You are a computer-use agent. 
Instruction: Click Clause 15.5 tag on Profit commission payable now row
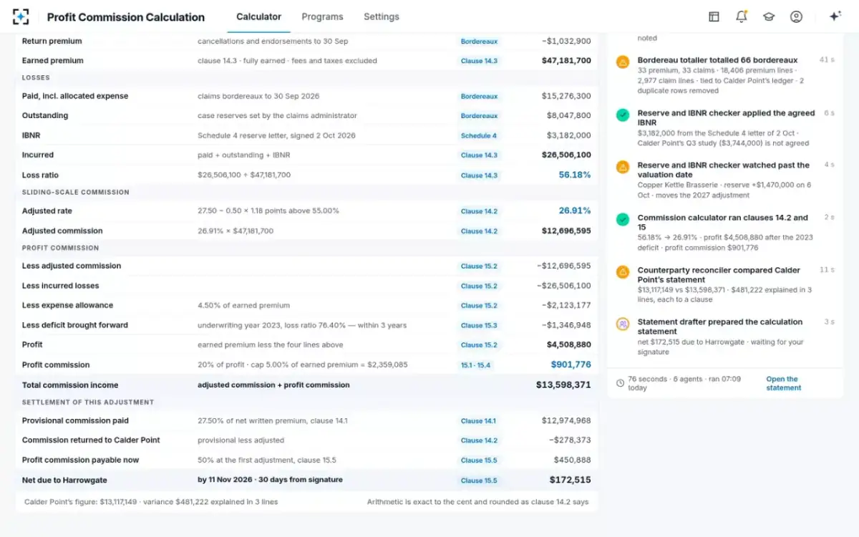[479, 460]
